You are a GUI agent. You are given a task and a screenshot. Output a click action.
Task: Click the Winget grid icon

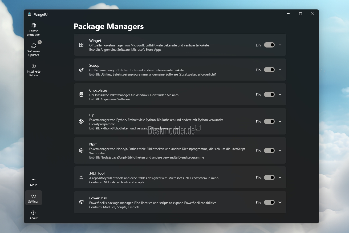81,45
